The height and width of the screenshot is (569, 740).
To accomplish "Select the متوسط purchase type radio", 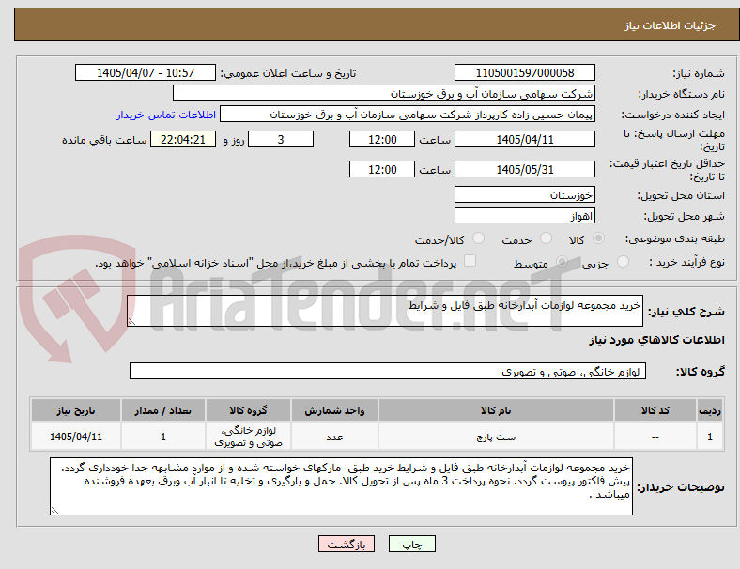I will pyautogui.click(x=562, y=262).
